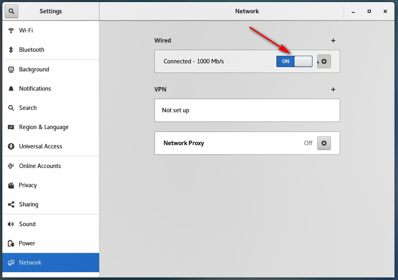Open the Settings search button
Image resolution: width=398 pixels, height=280 pixels.
click(x=11, y=11)
